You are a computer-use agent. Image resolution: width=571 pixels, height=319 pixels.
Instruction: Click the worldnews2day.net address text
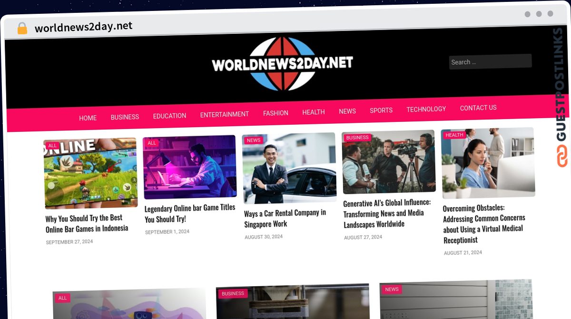[84, 27]
